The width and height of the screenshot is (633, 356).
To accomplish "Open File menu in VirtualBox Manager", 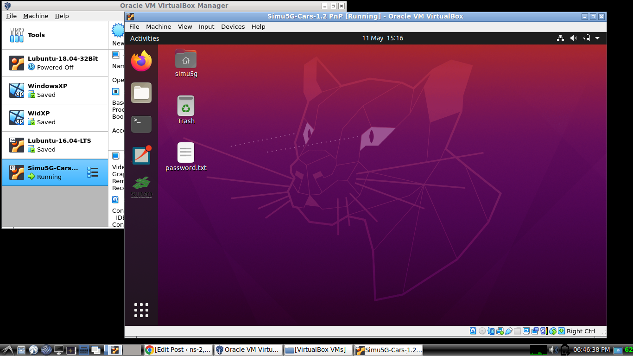I will (12, 16).
